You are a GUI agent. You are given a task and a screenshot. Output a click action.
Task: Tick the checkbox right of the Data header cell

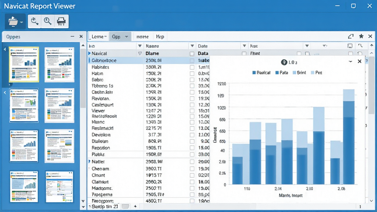point(244,54)
